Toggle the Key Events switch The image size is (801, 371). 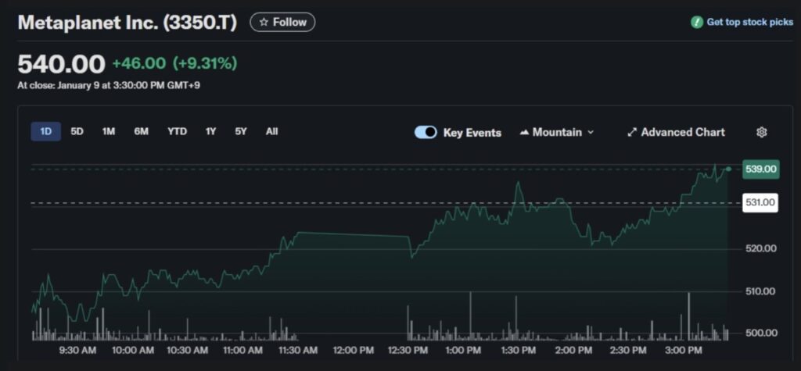click(x=426, y=132)
